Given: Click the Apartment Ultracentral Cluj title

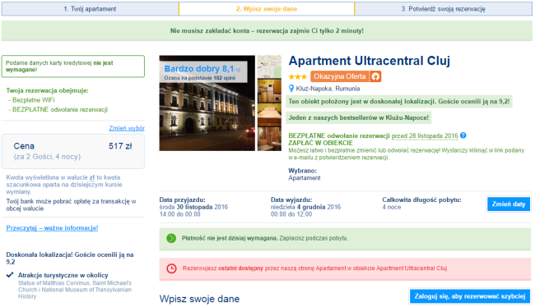Looking at the screenshot, I should click(x=370, y=61).
